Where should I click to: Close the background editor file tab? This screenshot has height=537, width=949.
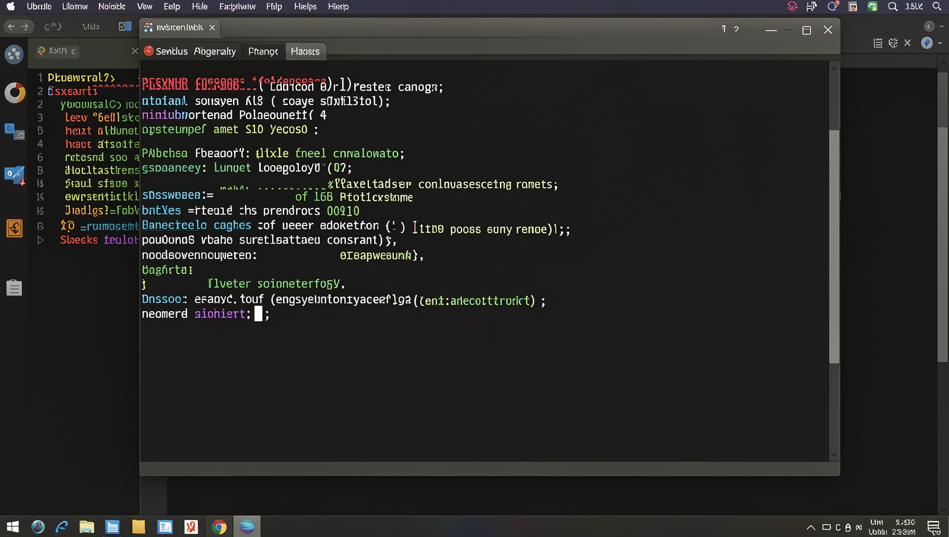click(135, 51)
